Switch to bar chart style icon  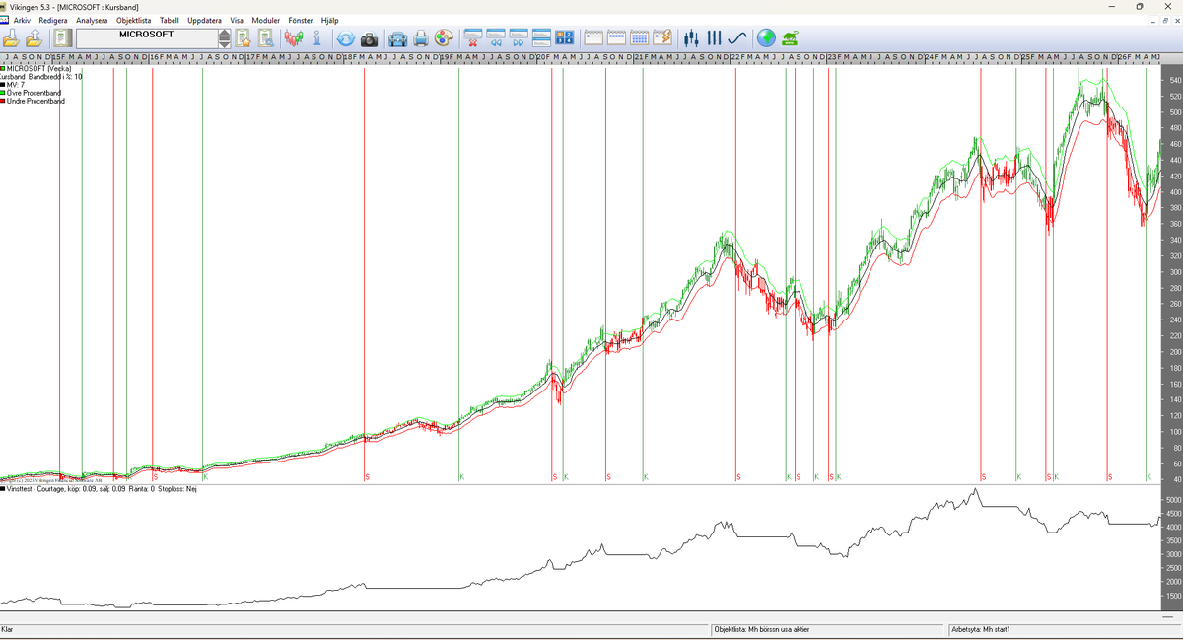[714, 38]
